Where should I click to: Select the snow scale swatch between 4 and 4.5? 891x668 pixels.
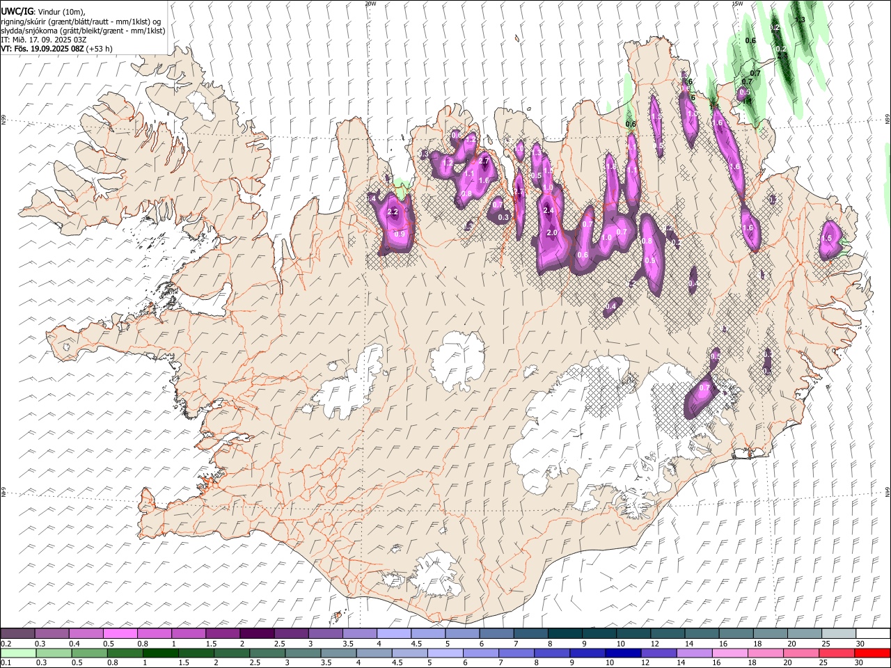click(x=393, y=634)
